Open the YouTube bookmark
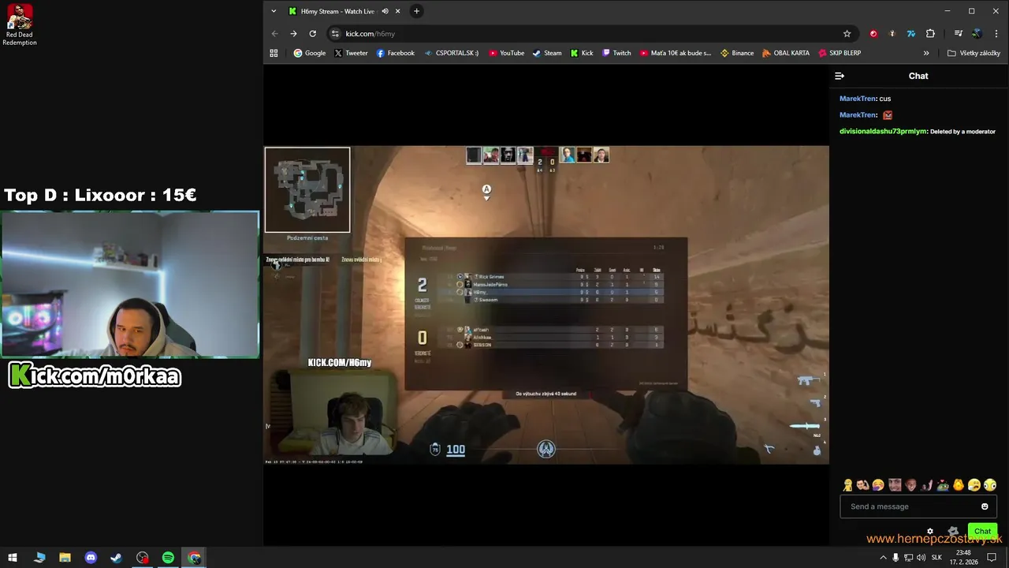Screen dimensions: 1009x568 (506, 53)
